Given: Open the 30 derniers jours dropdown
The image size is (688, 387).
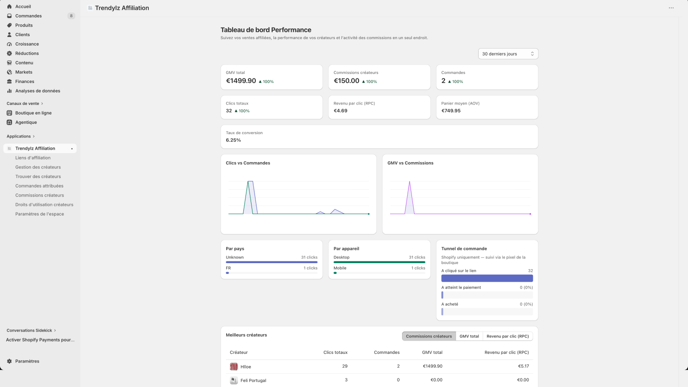Looking at the screenshot, I should [x=508, y=54].
